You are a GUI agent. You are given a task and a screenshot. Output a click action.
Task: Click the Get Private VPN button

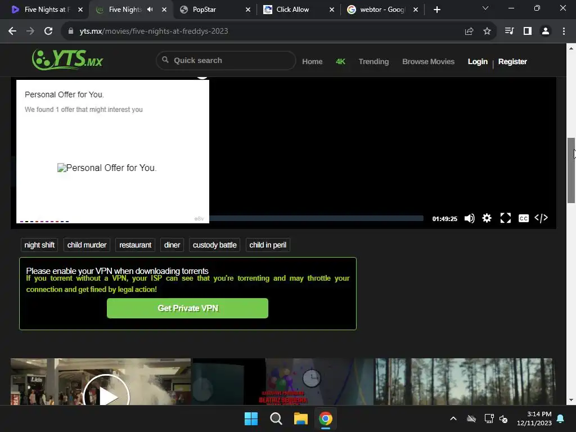(x=187, y=308)
